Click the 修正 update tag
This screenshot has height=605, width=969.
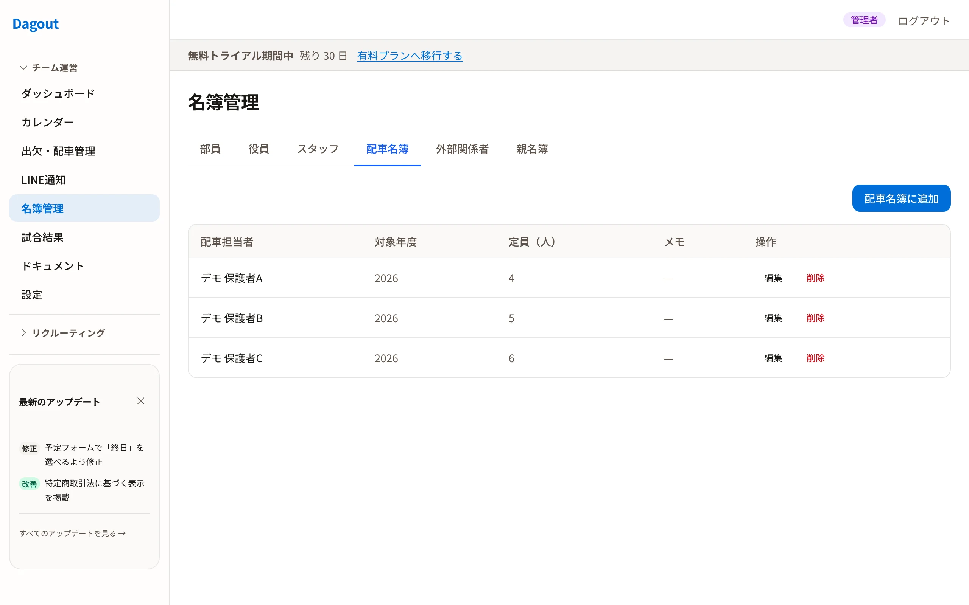click(29, 448)
